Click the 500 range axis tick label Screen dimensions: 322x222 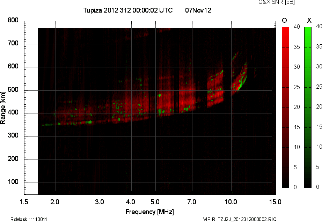[x=13, y=89]
